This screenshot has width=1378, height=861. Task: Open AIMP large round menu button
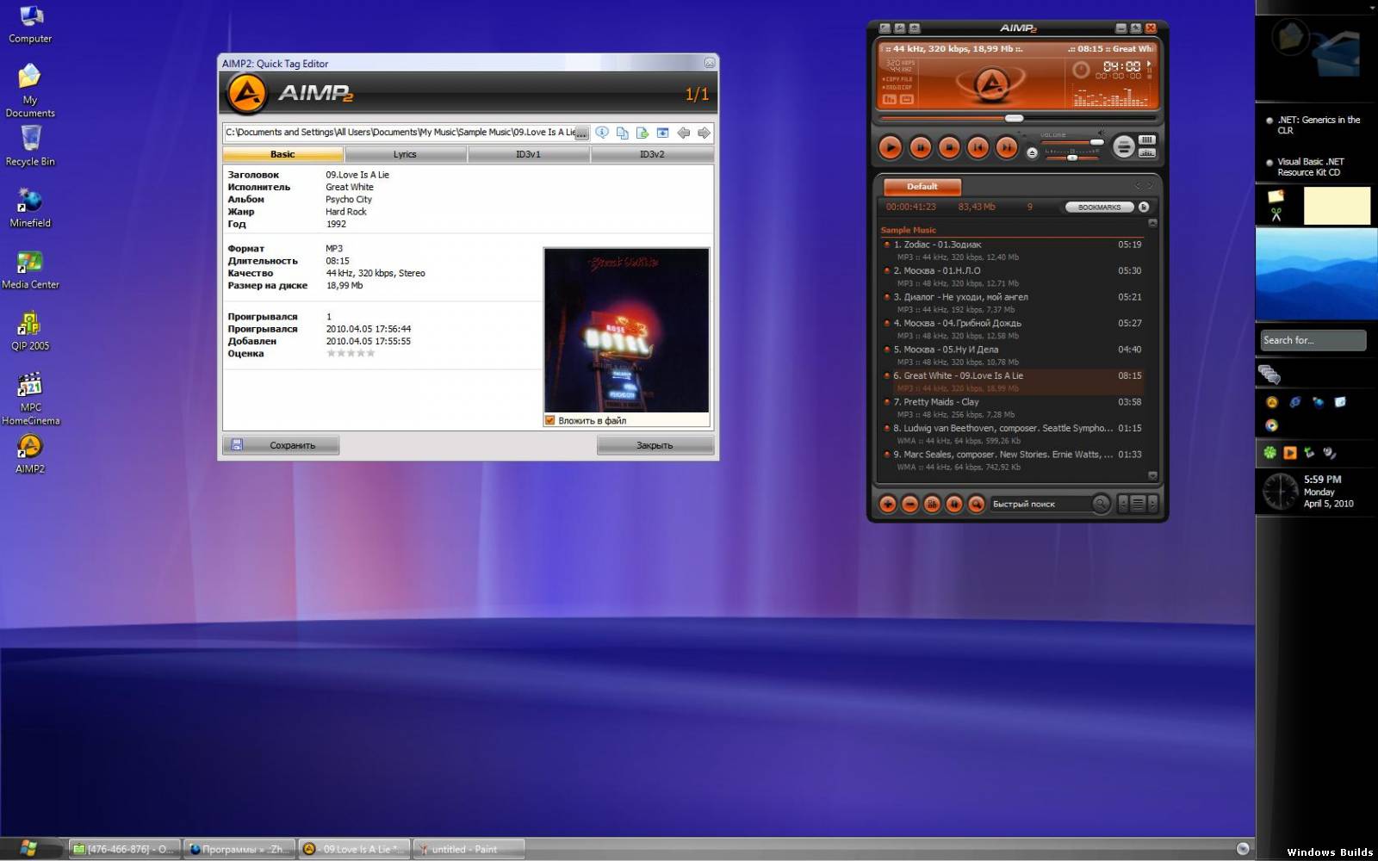1123,146
